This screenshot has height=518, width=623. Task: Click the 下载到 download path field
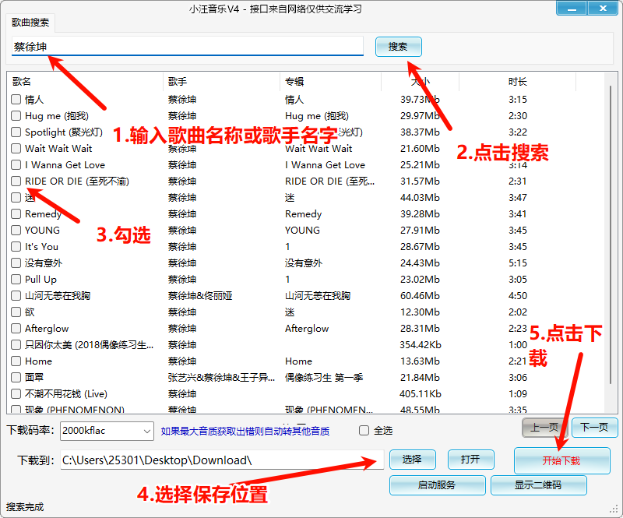222,460
